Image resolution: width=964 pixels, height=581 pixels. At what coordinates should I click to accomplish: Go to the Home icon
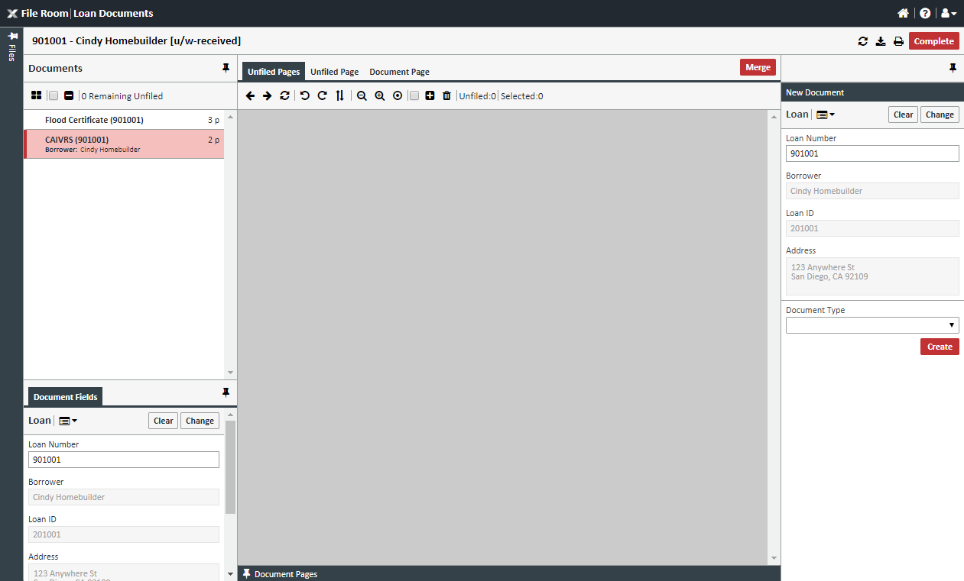tap(903, 13)
